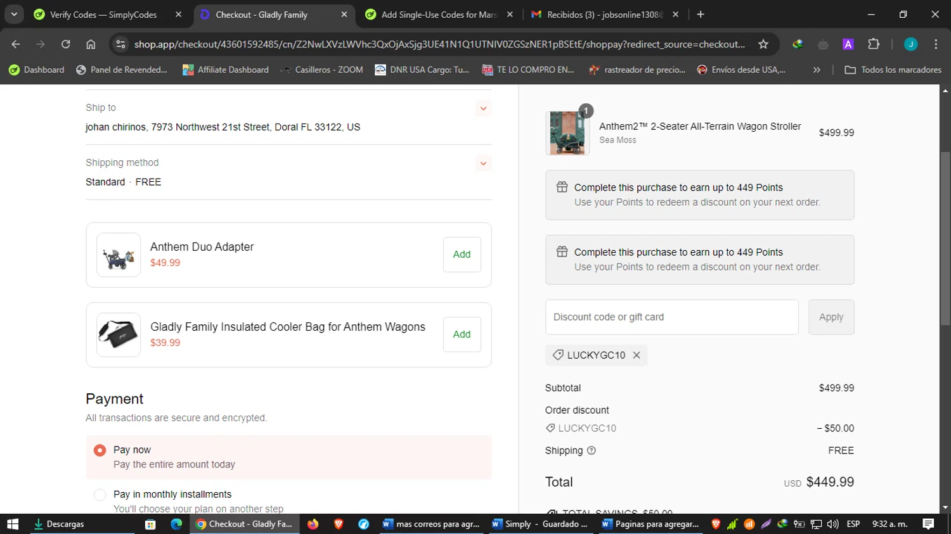View site information icon in address bar

click(120, 44)
